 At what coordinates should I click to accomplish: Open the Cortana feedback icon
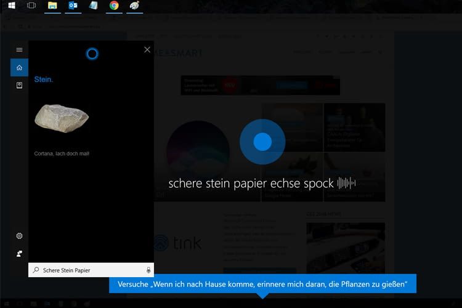[x=20, y=254]
